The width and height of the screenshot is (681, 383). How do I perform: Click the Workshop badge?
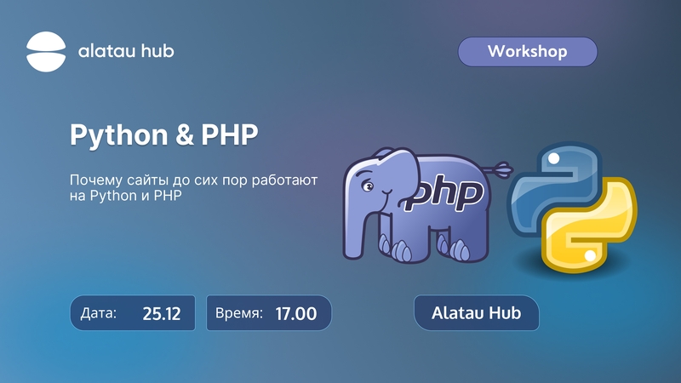pos(527,52)
